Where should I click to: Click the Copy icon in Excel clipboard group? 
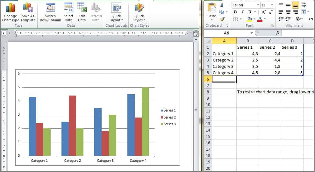pos(222,12)
